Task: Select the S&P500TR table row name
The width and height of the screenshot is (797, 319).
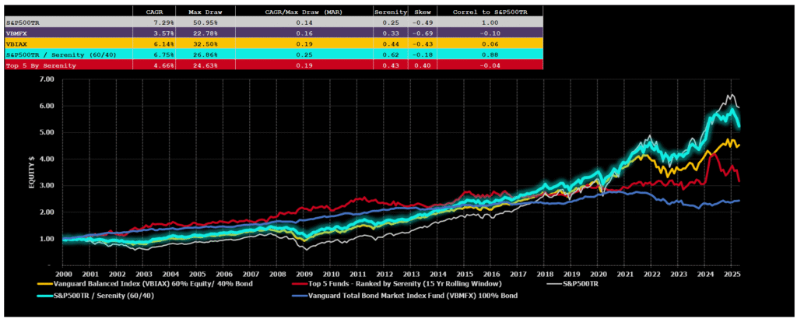Action: 23,23
